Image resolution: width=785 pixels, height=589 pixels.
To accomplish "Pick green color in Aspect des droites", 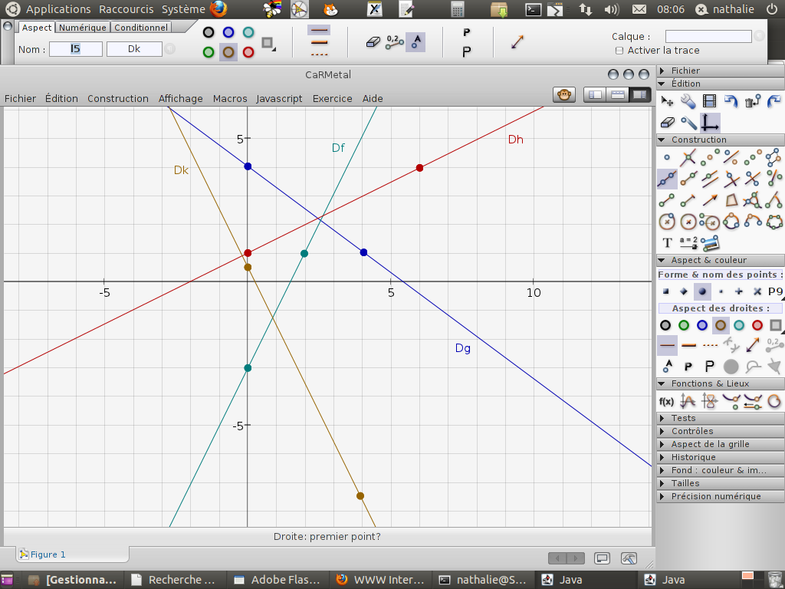I will point(684,325).
